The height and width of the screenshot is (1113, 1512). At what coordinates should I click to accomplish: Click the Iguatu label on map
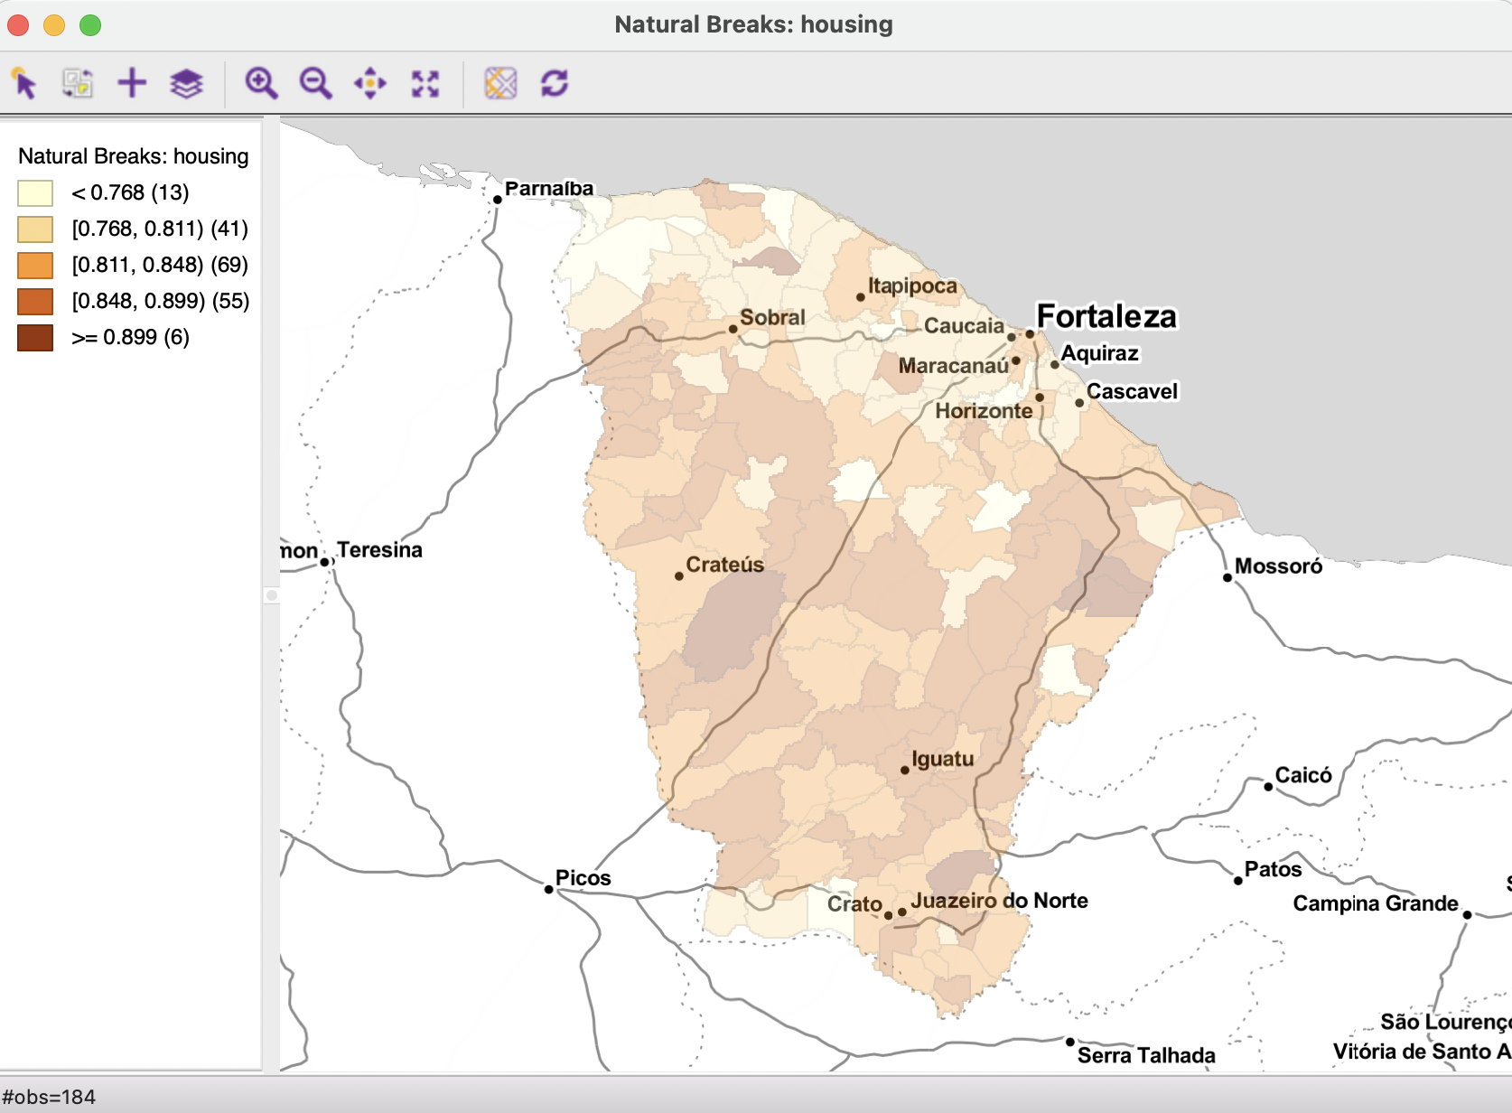(942, 759)
